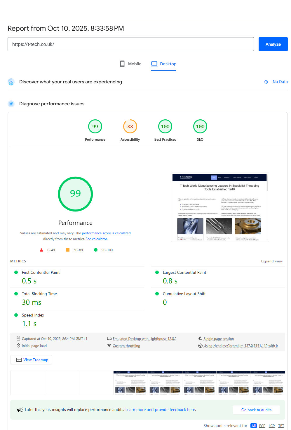The image size is (291, 430).
Task: Select the All audits filter
Action: click(254, 426)
